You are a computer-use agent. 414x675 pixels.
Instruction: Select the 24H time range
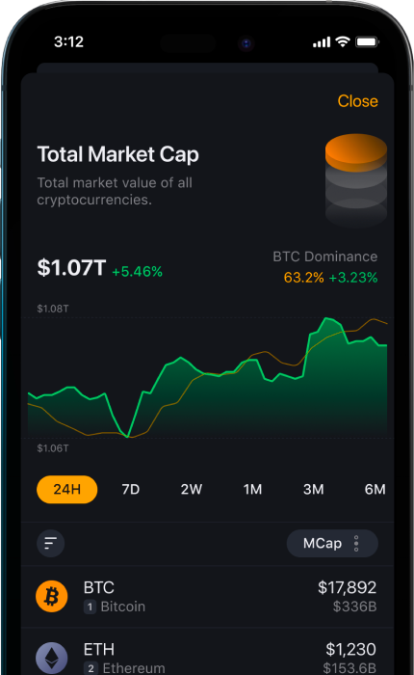pyautogui.click(x=67, y=490)
